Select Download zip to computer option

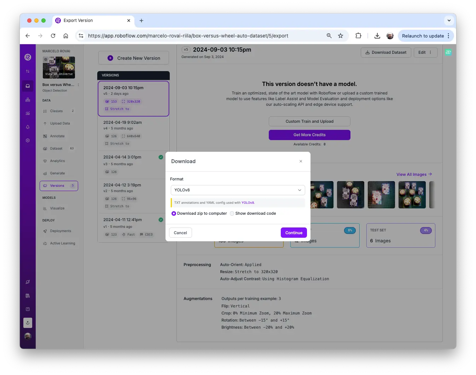[x=174, y=214]
